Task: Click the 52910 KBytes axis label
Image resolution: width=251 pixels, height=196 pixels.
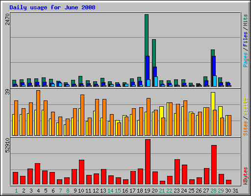Action: coord(7,146)
